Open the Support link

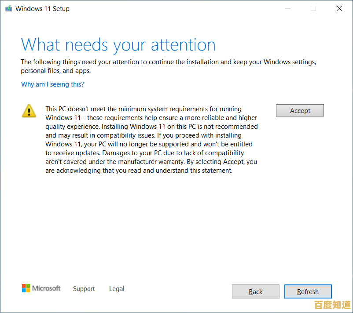point(84,289)
